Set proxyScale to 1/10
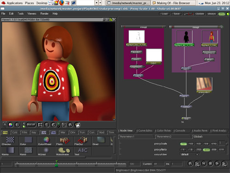 [214, 144]
